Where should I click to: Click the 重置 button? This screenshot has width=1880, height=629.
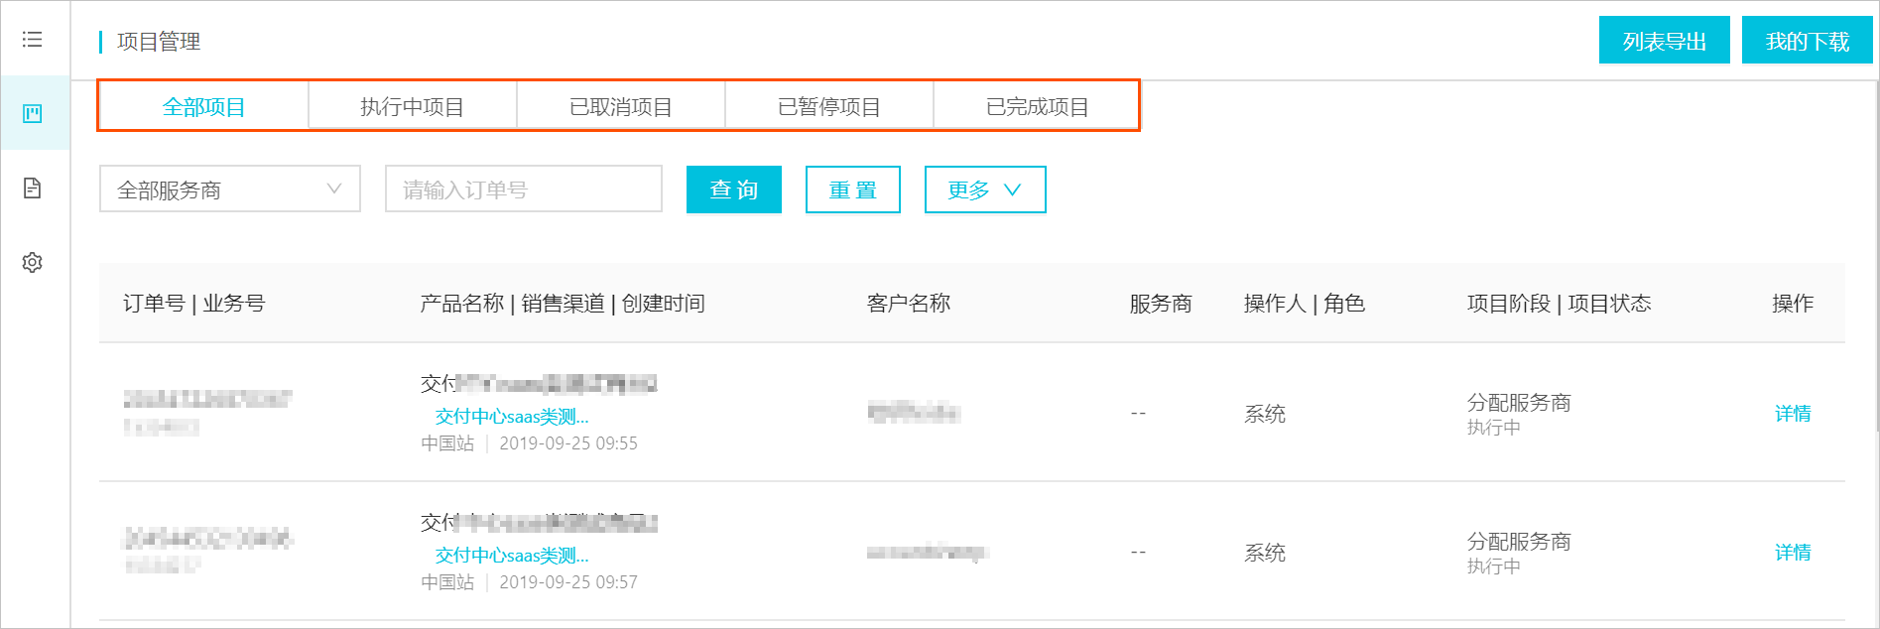pos(853,189)
